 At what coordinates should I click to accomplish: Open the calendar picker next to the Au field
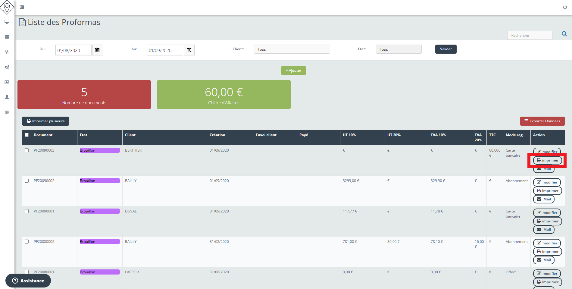point(189,50)
